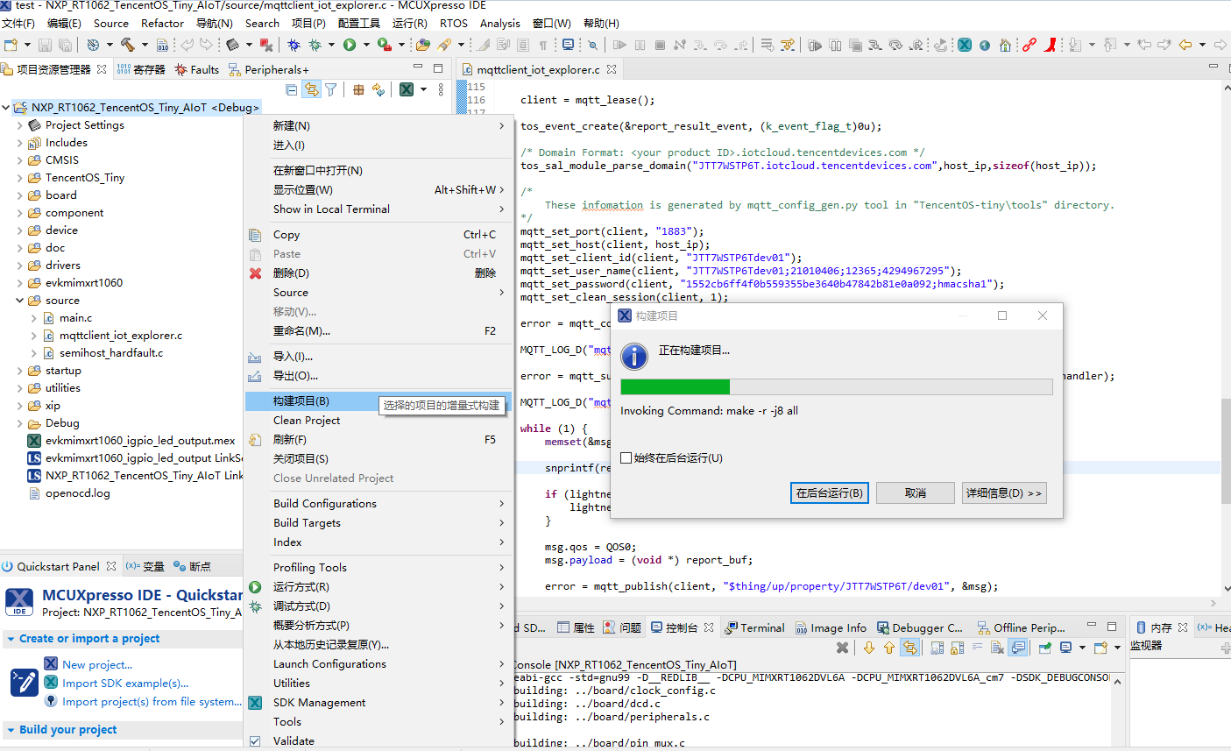Click the home icon in toolbar
Viewport: 1231px width, 751px height.
pyautogui.click(x=1005, y=45)
